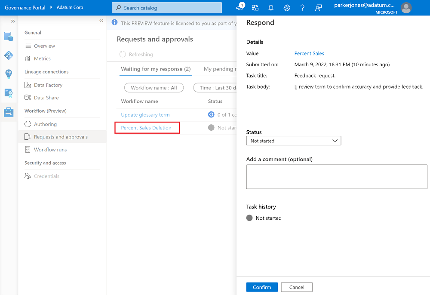Click the Add a comment text box
Viewport: 430px width, 295px height.
tap(337, 177)
